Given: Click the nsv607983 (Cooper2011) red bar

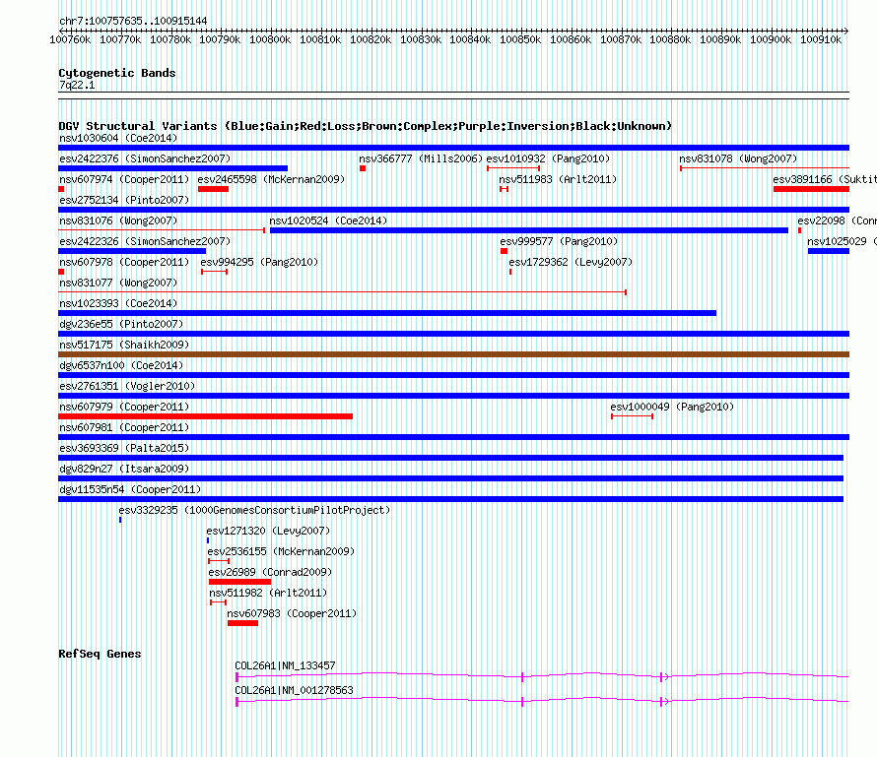Looking at the screenshot, I should (x=242, y=623).
